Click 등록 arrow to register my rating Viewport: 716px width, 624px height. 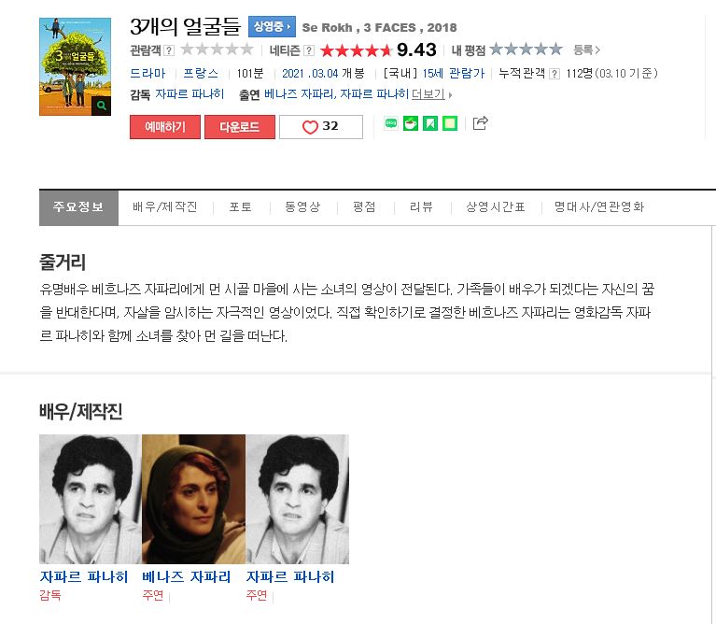pos(587,50)
